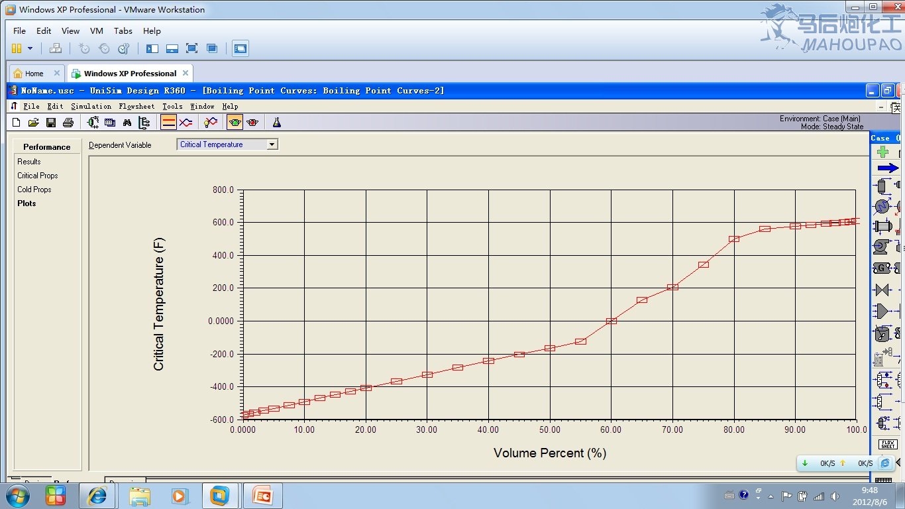This screenshot has height=509, width=905.
Task: Click the red solver holding icon
Action: pos(252,123)
